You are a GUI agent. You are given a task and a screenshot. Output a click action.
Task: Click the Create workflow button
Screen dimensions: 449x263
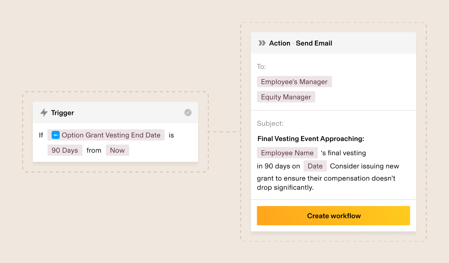point(333,216)
